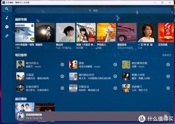175x124 pixels.
Task: Play the song 国家
Action: pyautogui.click(x=115, y=65)
